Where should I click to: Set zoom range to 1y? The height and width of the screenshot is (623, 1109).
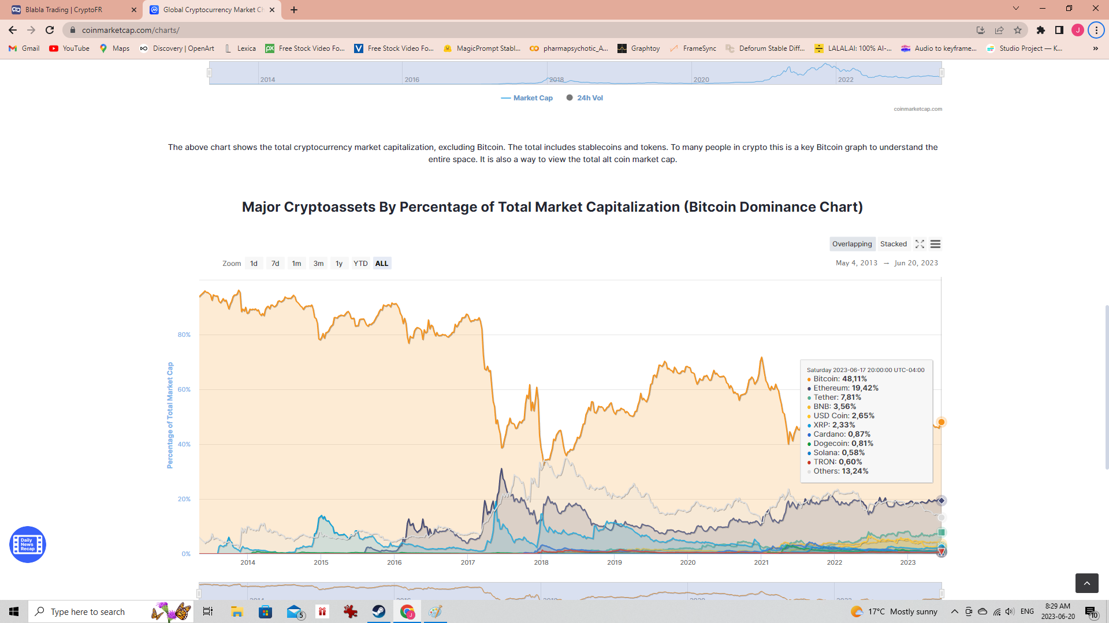click(x=339, y=264)
